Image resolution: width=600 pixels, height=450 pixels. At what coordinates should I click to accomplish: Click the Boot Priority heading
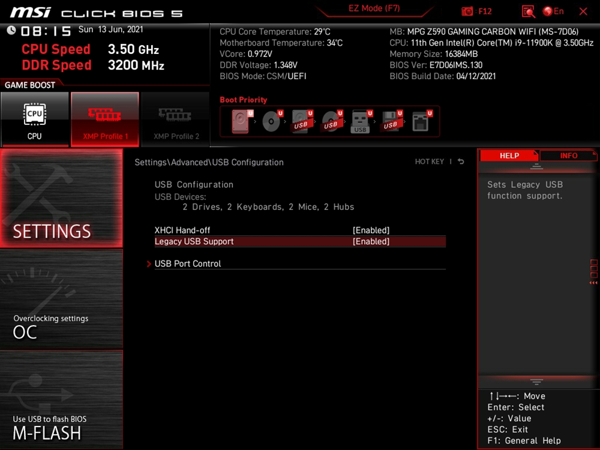coord(244,100)
